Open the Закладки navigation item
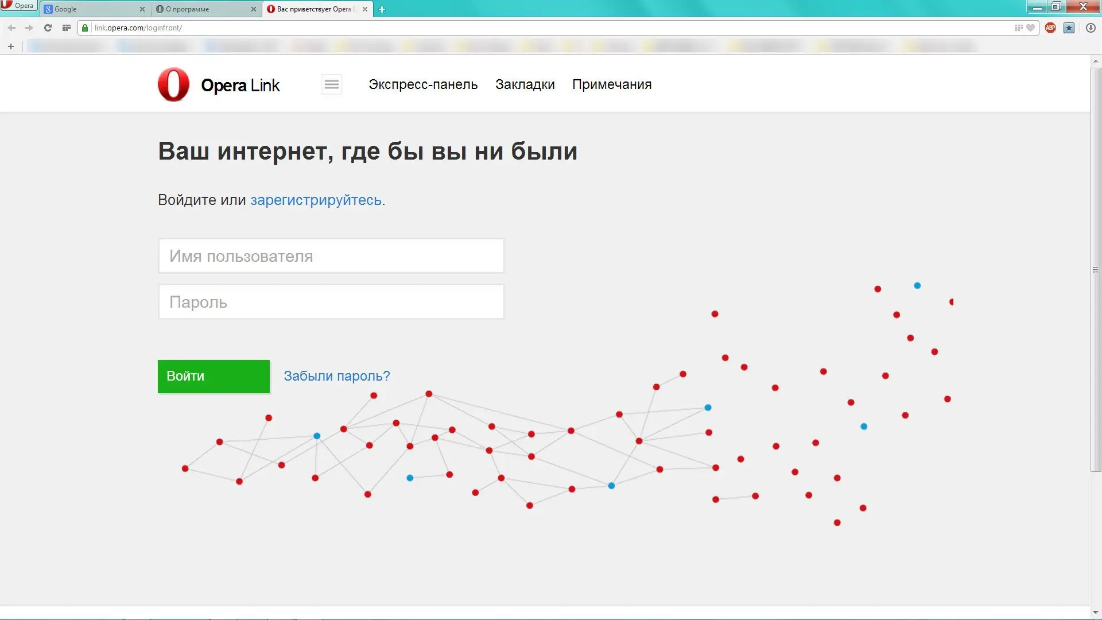Image resolution: width=1102 pixels, height=620 pixels. [x=525, y=84]
